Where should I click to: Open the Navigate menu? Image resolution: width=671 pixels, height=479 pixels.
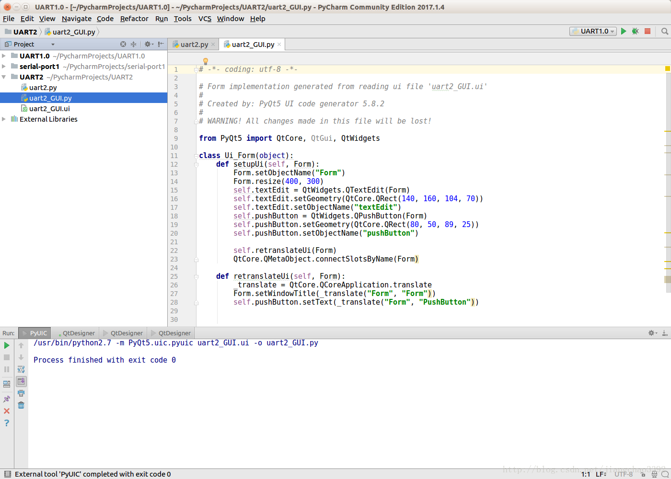(x=77, y=19)
